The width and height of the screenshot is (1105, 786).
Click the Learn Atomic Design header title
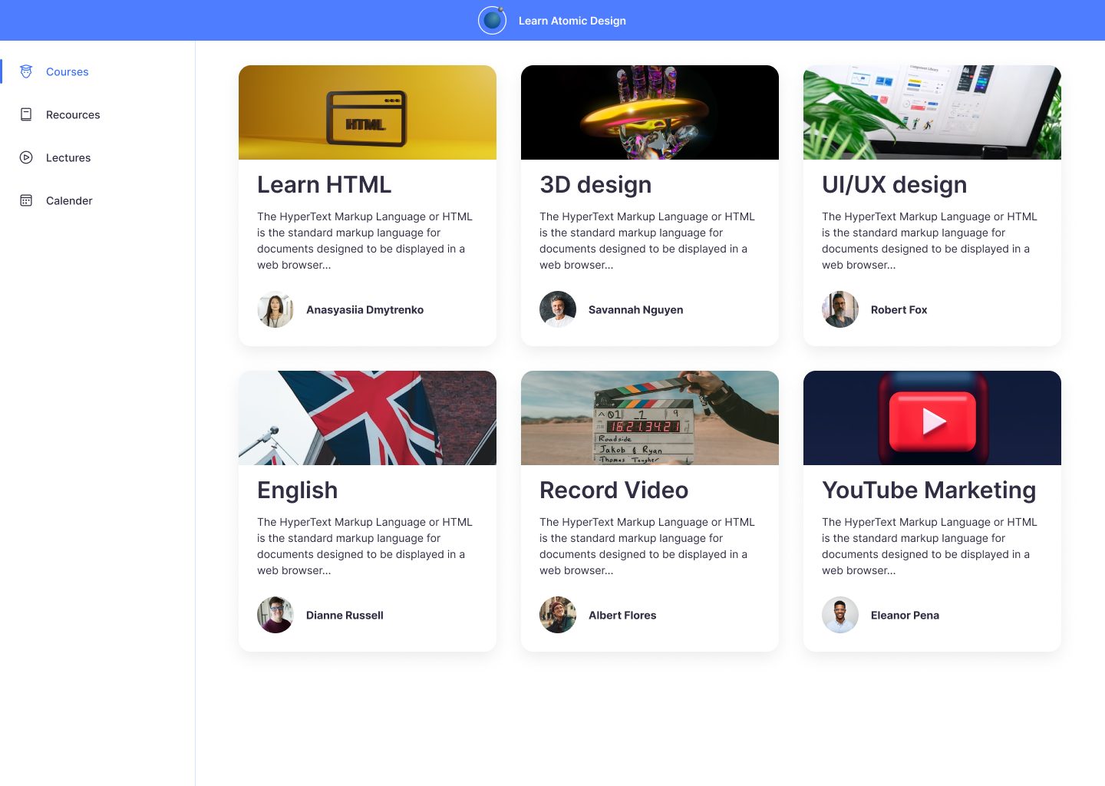coord(572,21)
